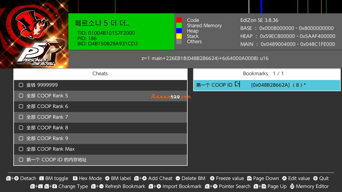The height and width of the screenshot is (192, 342).
Task: Click the ZL+minus glyph for Refresh Bookmark
Action: pos(97,186)
